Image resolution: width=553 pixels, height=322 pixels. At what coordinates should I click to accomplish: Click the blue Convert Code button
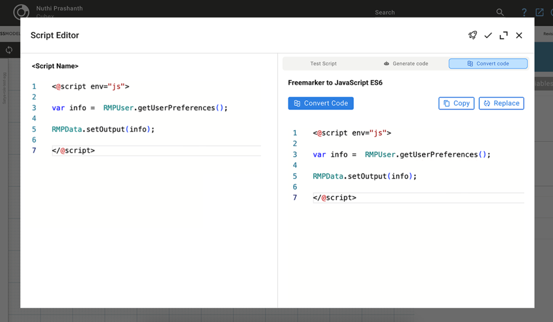pos(321,103)
